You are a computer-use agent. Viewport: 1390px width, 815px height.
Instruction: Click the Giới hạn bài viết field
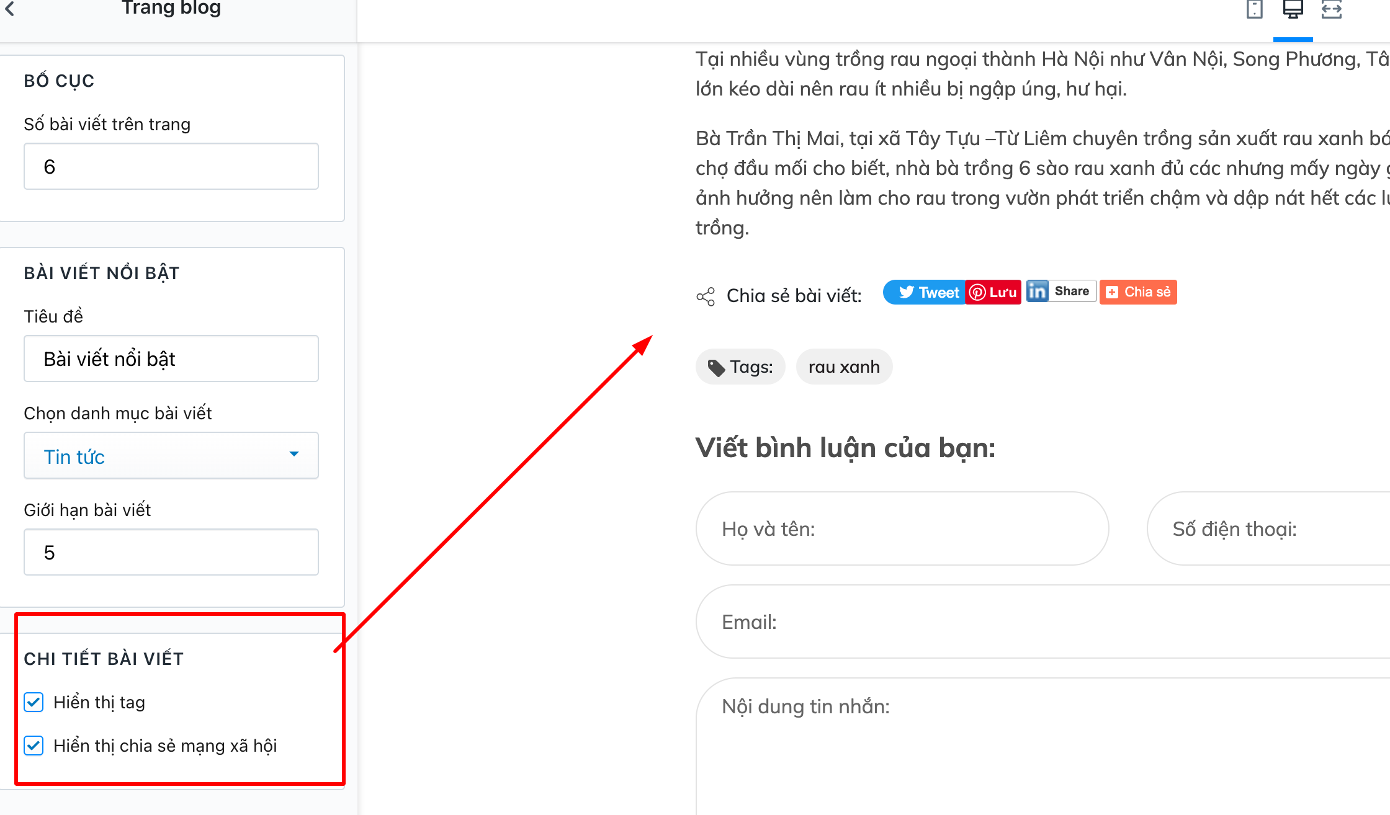tap(171, 552)
